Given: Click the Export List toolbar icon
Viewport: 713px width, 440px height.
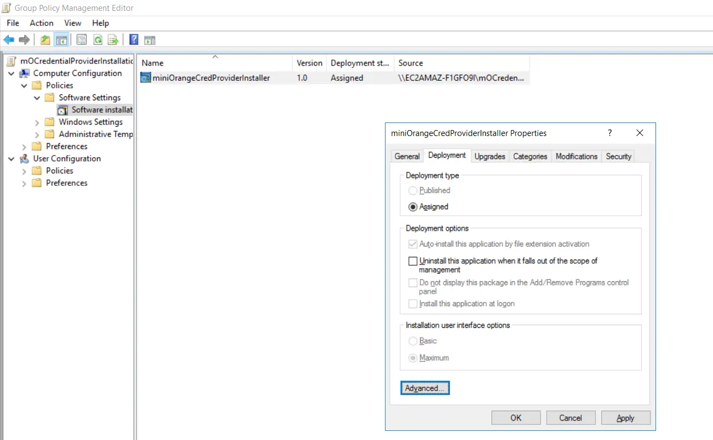Looking at the screenshot, I should click(x=113, y=40).
